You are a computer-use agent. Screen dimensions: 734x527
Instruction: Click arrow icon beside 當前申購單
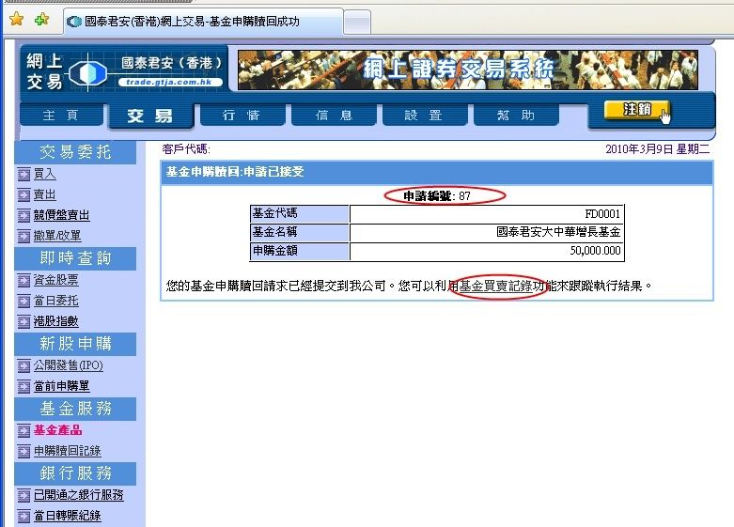23,387
